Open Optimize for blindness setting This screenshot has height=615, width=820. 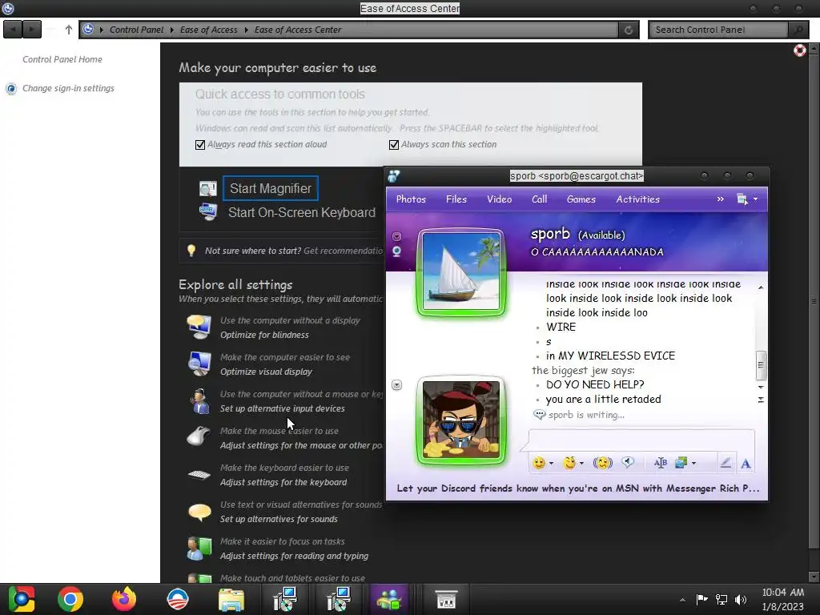tap(264, 335)
